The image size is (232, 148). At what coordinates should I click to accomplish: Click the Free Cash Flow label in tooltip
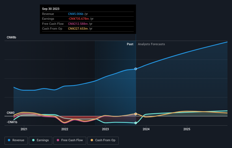pyautogui.click(x=53, y=24)
